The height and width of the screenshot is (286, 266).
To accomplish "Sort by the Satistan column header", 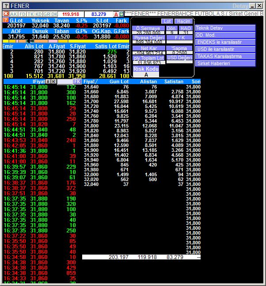I will coord(174,81).
